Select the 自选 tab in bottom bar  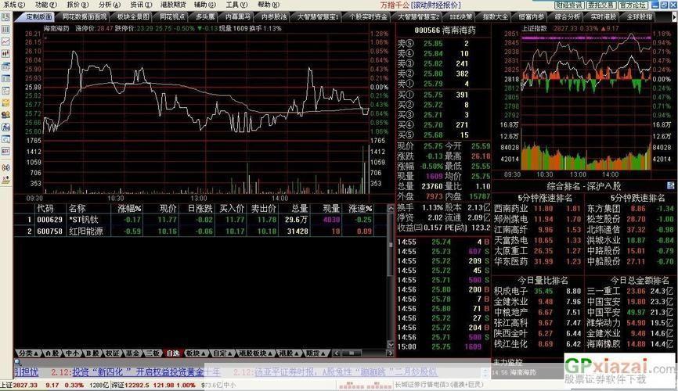pyautogui.click(x=173, y=353)
